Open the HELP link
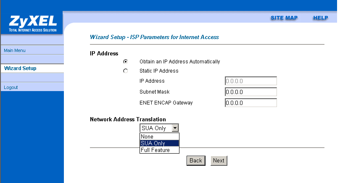Screen dimensions: 340x183 (320, 18)
